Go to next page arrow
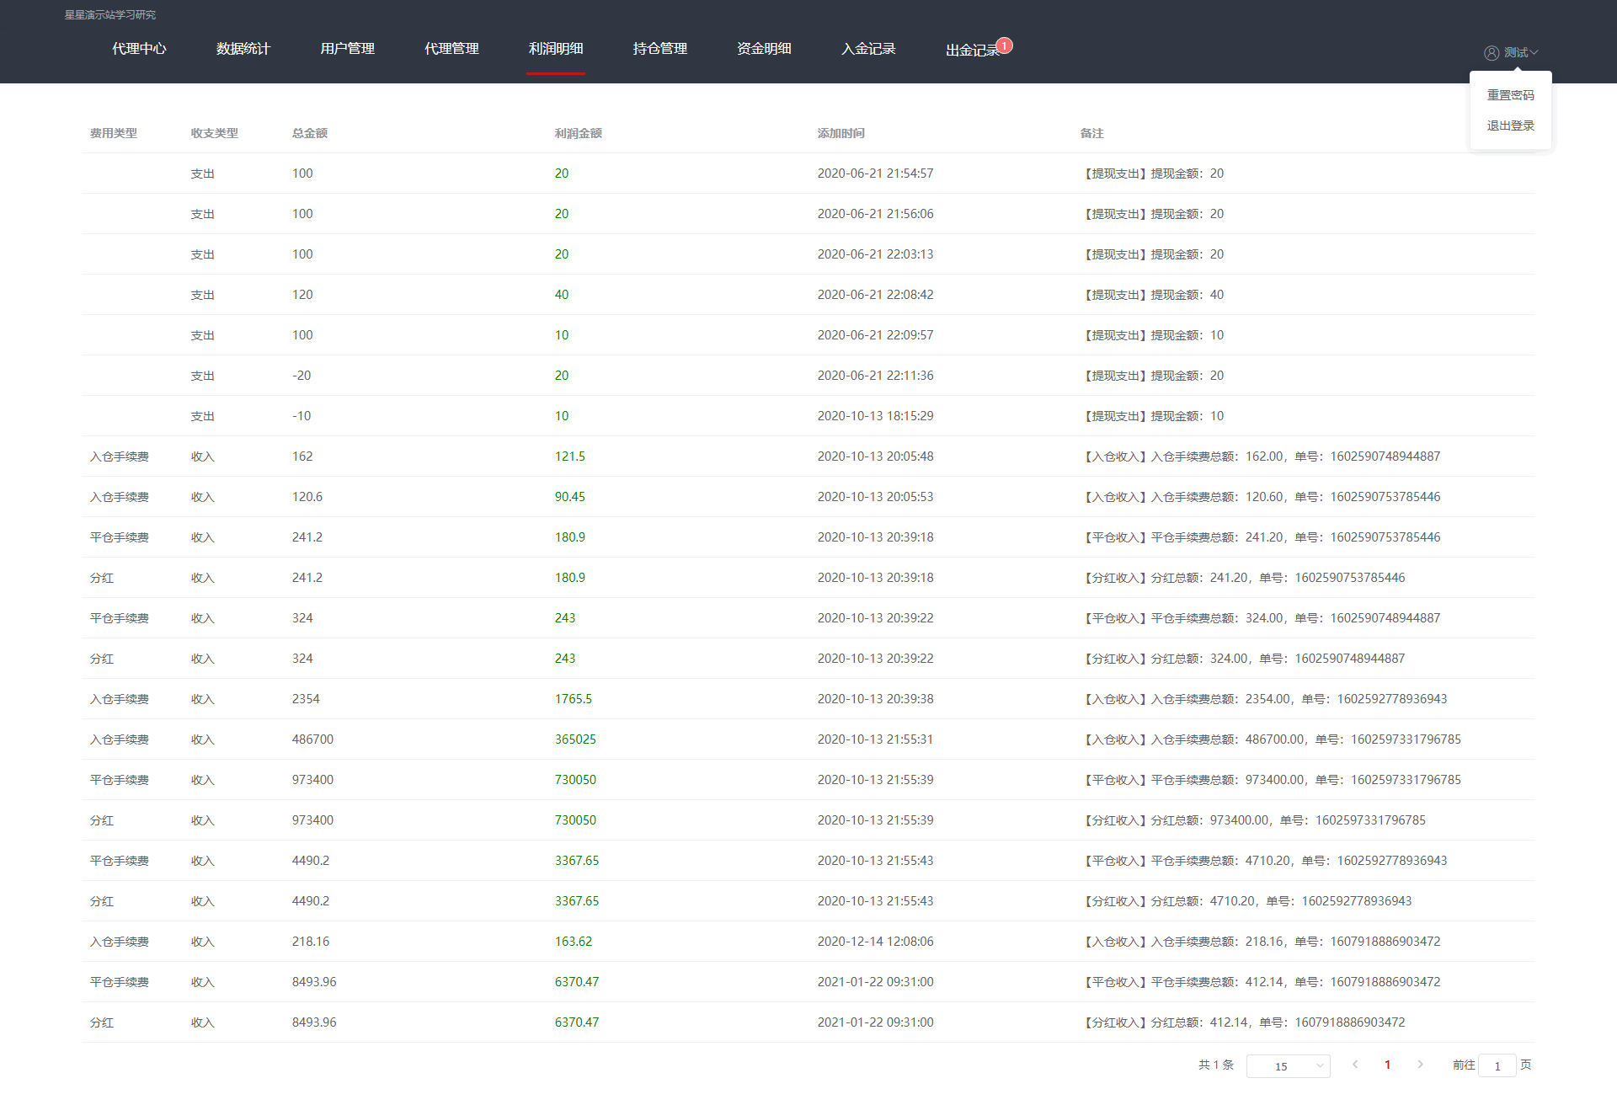This screenshot has height=1105, width=1617. tap(1420, 1065)
